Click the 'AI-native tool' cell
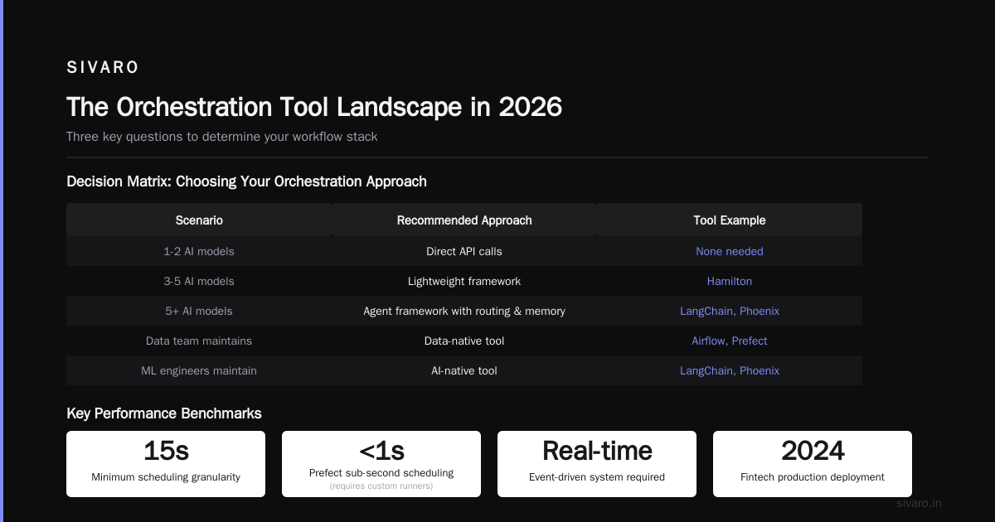This screenshot has width=995, height=522. (464, 370)
